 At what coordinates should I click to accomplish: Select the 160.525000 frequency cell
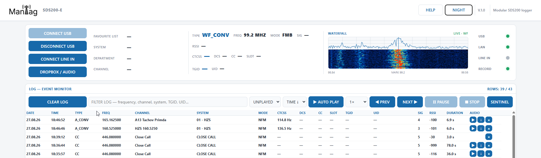click(x=112, y=129)
